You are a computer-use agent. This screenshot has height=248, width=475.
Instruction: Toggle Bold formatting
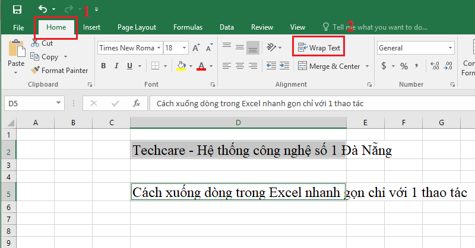[103, 66]
